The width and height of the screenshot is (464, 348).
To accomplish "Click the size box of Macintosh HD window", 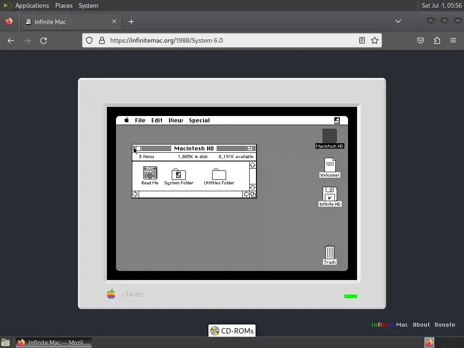I will [x=253, y=194].
